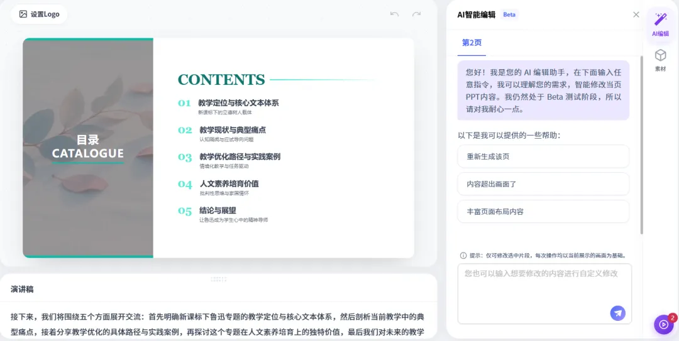Select 情境化教学与任务驱动 subtitle
The image size is (679, 341).
[x=224, y=166]
